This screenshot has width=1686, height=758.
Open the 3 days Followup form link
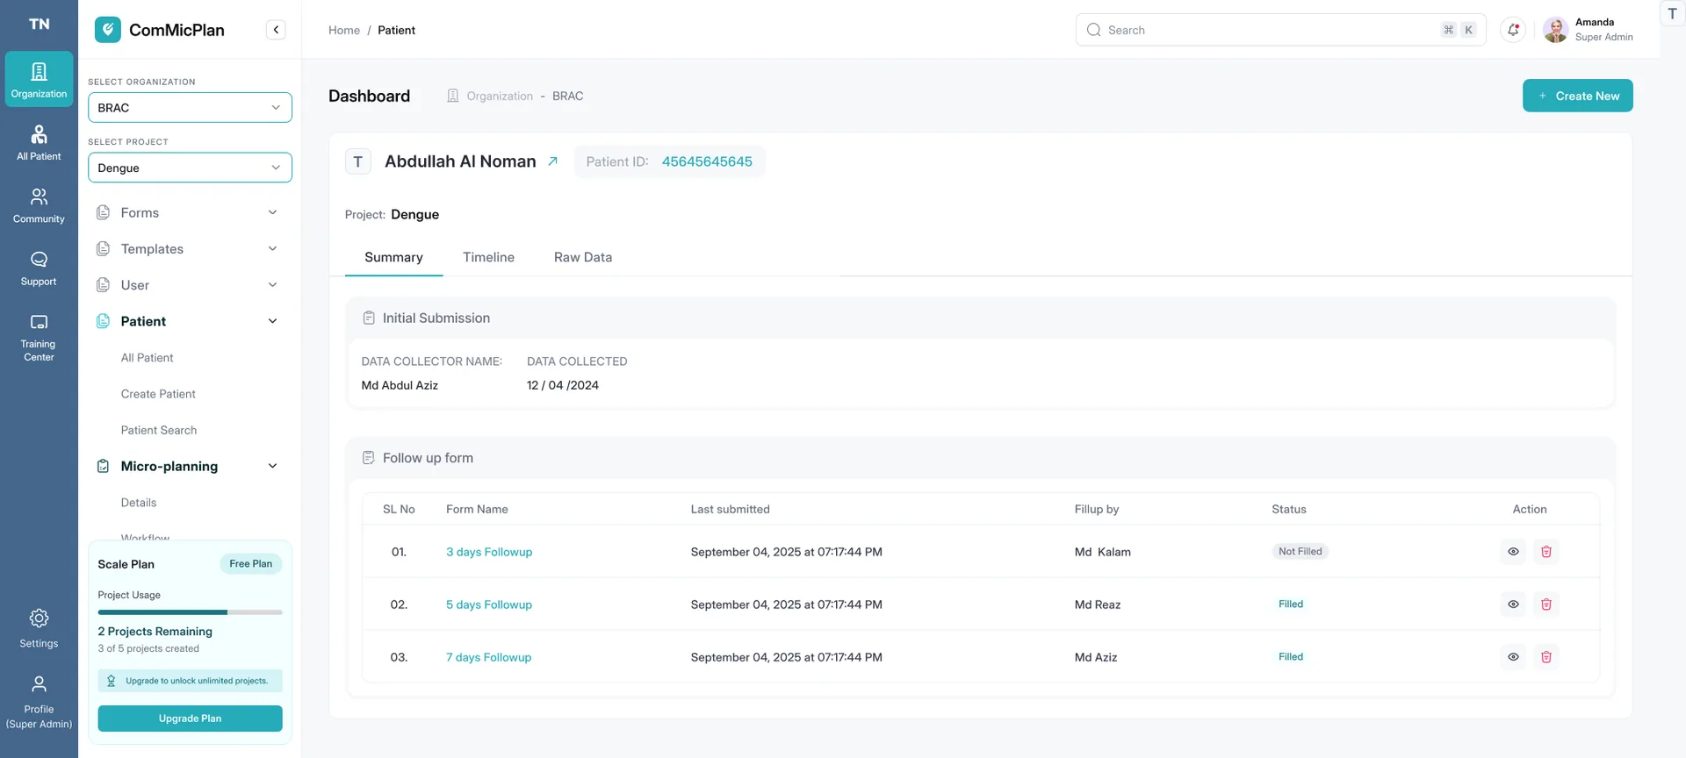point(489,552)
